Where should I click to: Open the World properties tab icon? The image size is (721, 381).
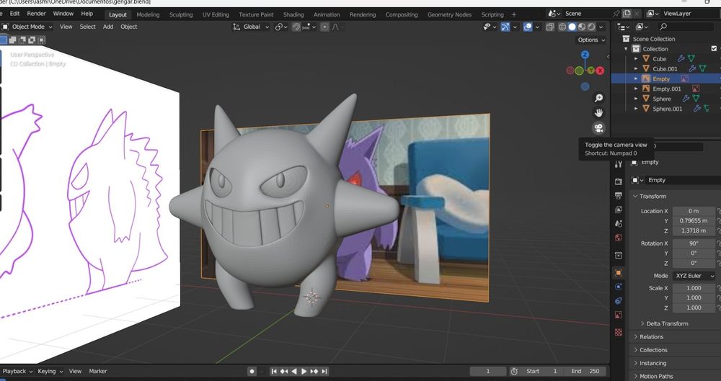pyautogui.click(x=618, y=238)
